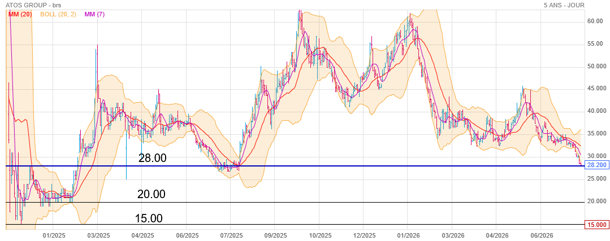Click the 50.000 price axis label
The image size is (610, 241).
click(596, 67)
